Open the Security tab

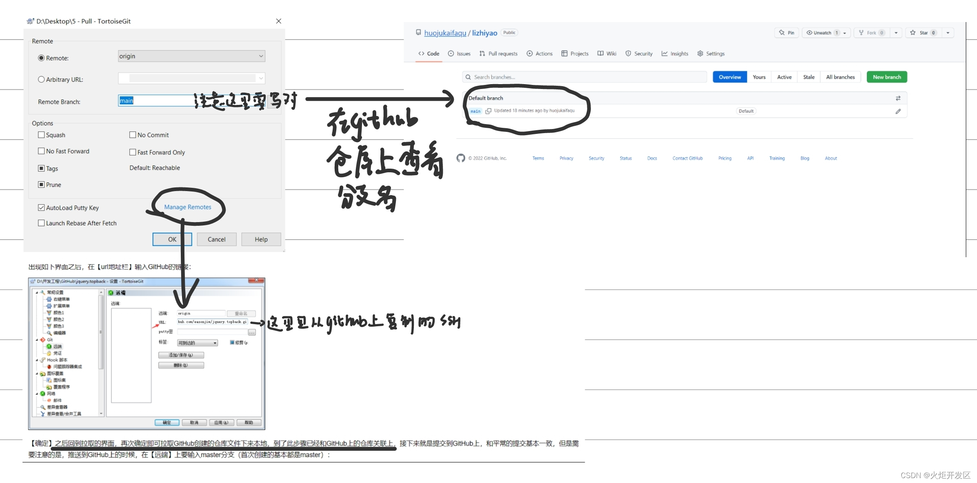click(639, 53)
